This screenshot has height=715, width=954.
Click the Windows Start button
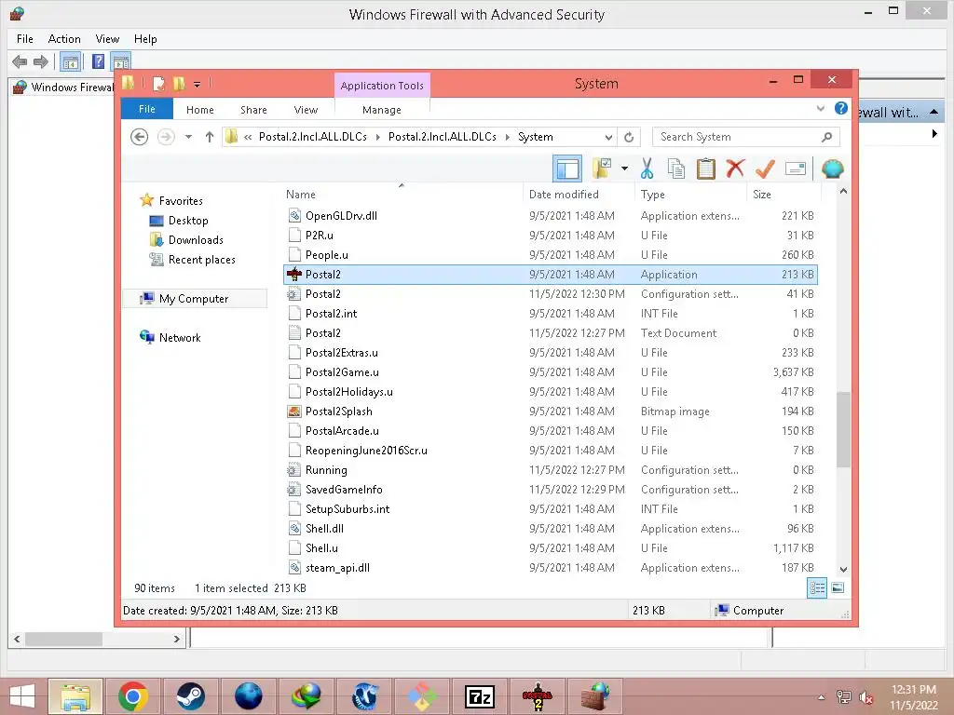pos(22,696)
